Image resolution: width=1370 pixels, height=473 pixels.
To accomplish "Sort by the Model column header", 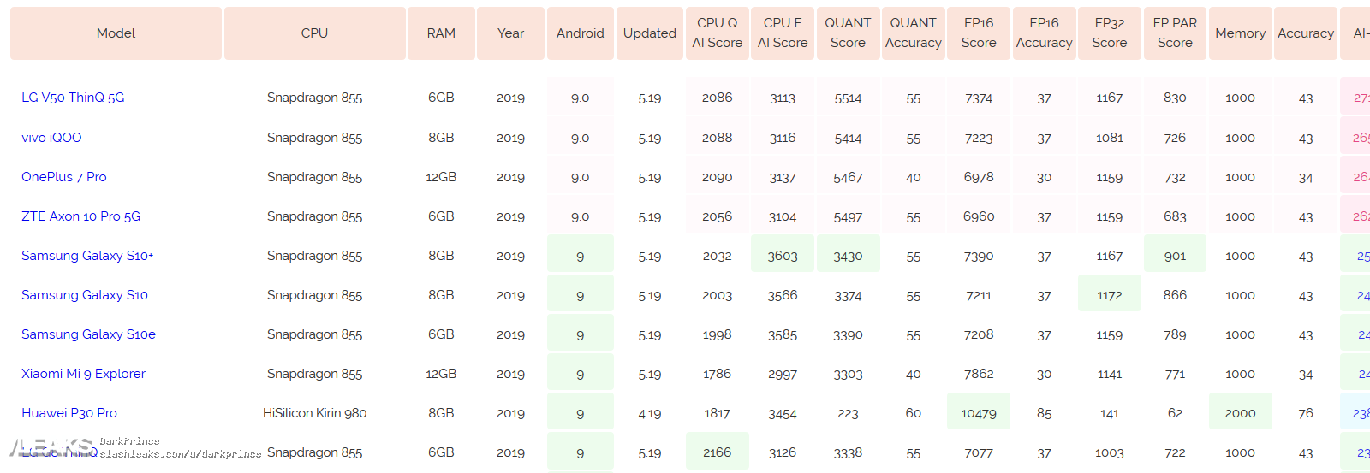I will point(116,33).
